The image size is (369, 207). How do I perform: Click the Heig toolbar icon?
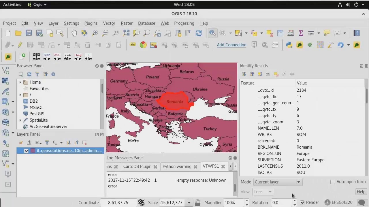coord(78,57)
